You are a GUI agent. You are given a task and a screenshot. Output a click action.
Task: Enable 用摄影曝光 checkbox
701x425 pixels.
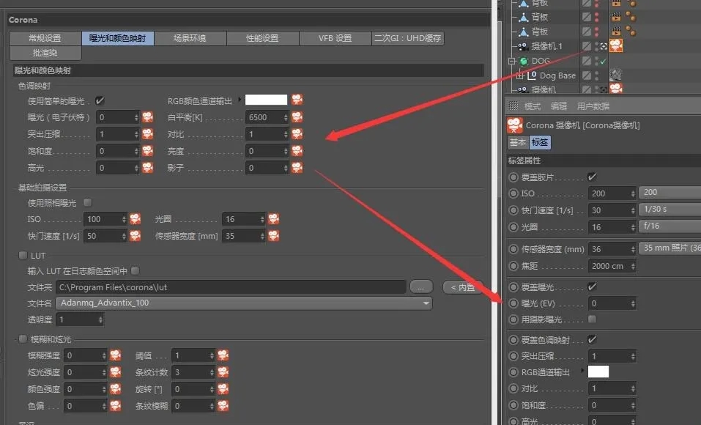click(x=592, y=319)
